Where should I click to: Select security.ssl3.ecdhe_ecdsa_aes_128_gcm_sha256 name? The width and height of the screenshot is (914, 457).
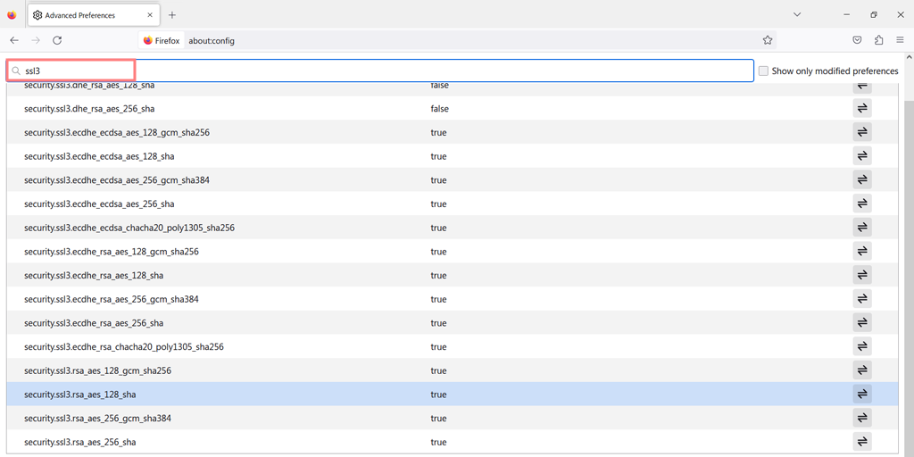117,132
